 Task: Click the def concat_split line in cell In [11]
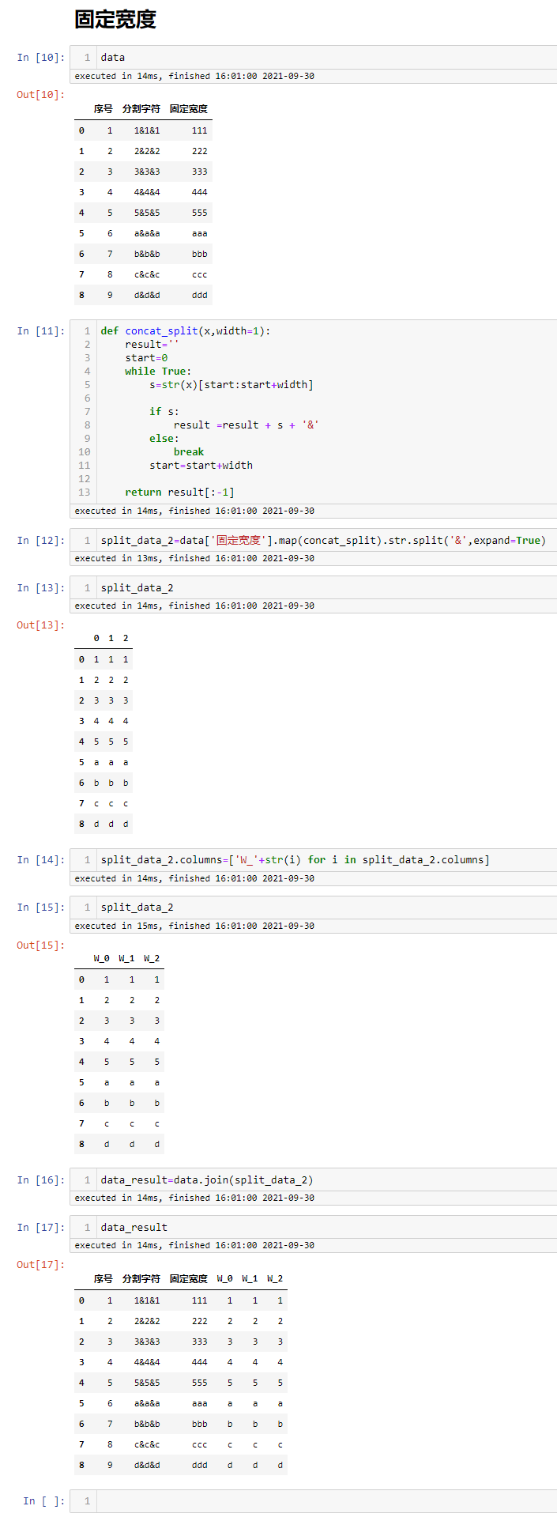pyautogui.click(x=186, y=331)
